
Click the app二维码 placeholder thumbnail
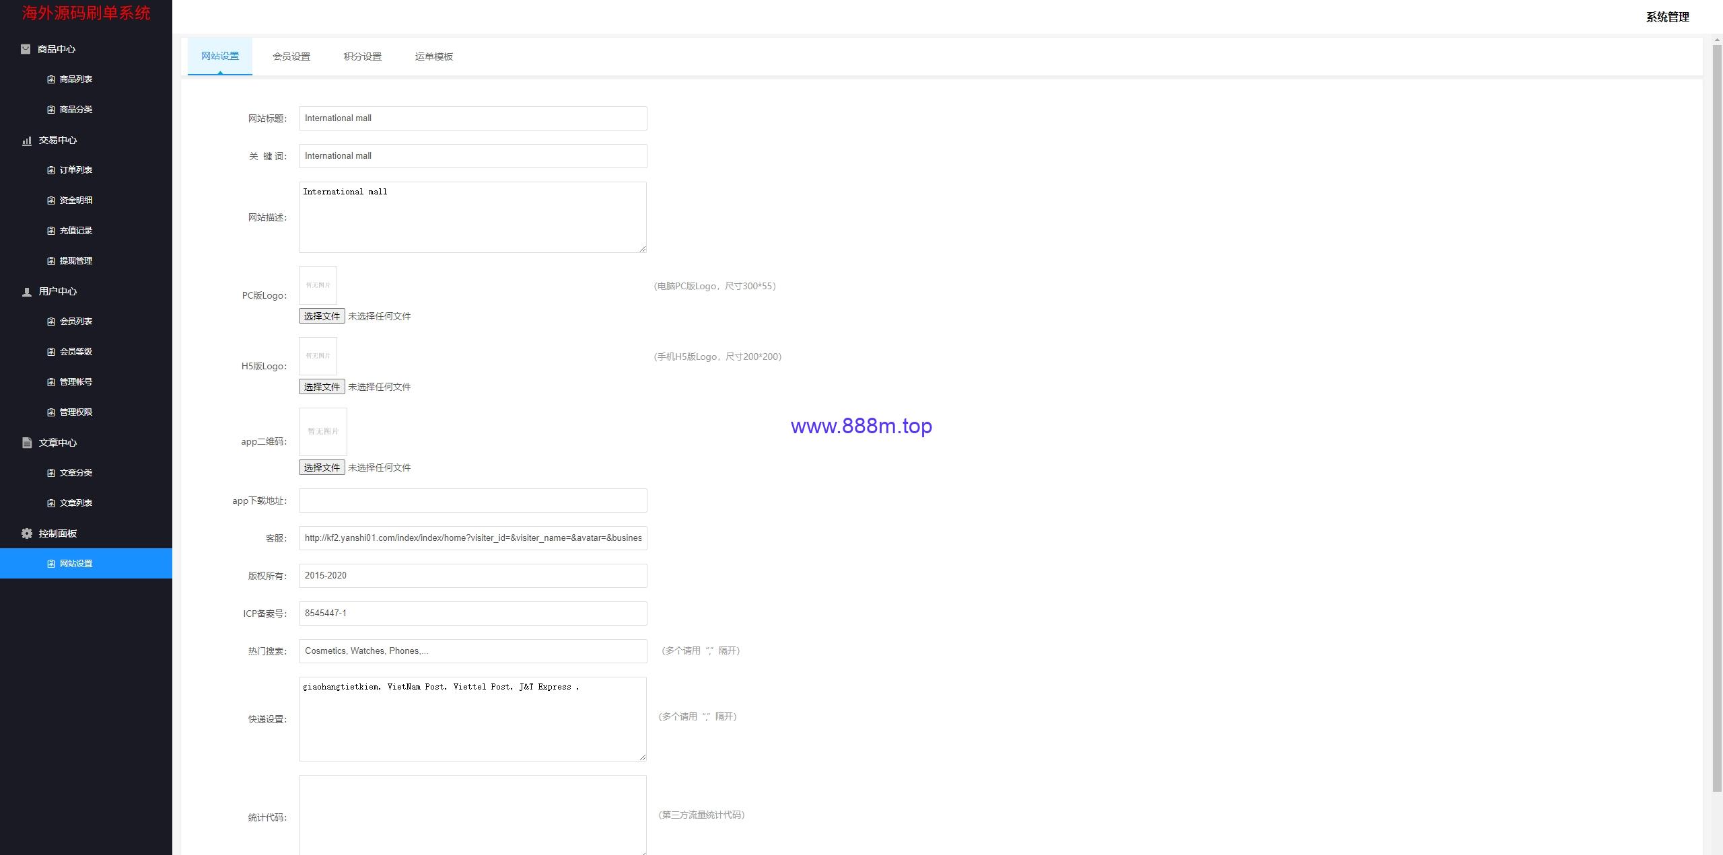pos(323,432)
